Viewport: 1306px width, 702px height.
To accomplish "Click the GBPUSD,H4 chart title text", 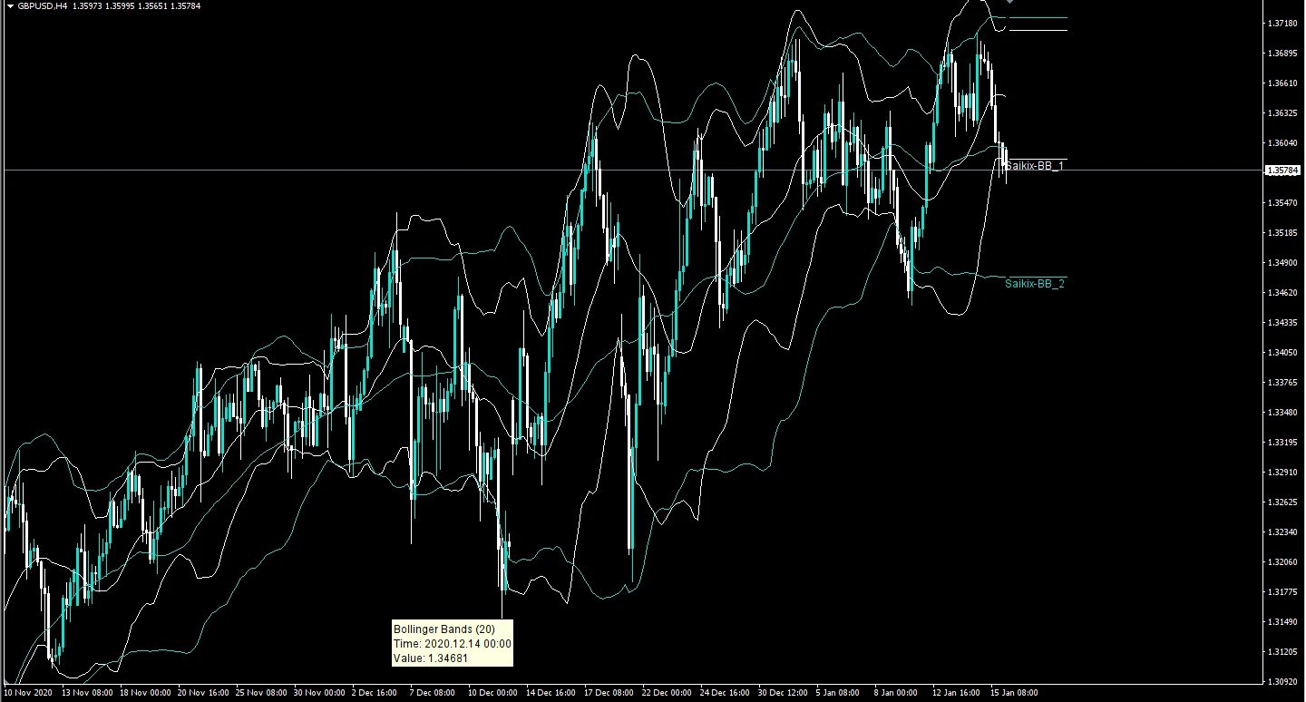I will 42,6.
